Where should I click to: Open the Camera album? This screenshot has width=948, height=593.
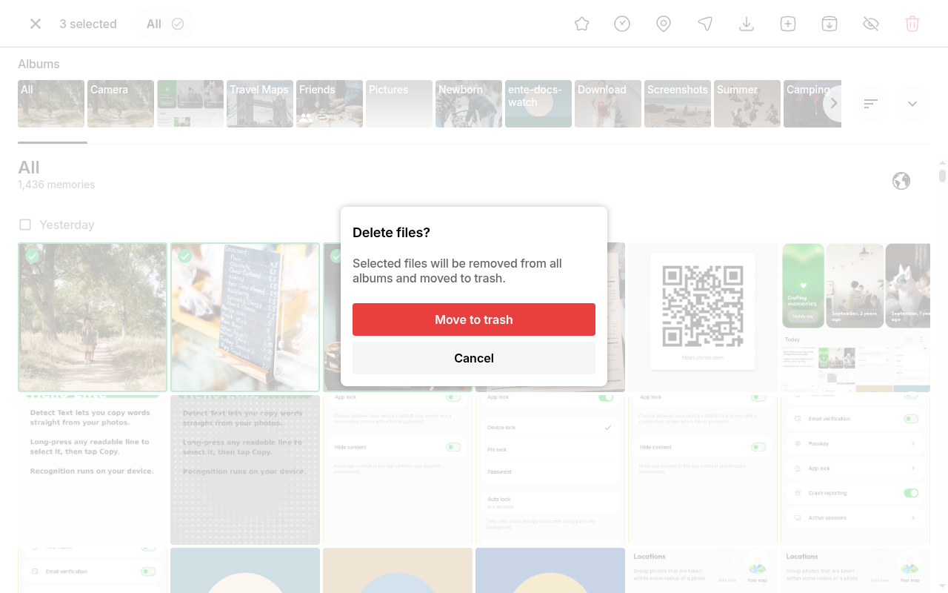point(121,104)
